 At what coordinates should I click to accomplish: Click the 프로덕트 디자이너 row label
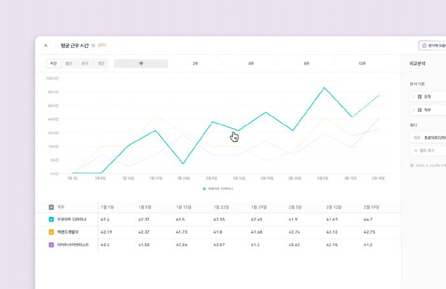(x=72, y=220)
